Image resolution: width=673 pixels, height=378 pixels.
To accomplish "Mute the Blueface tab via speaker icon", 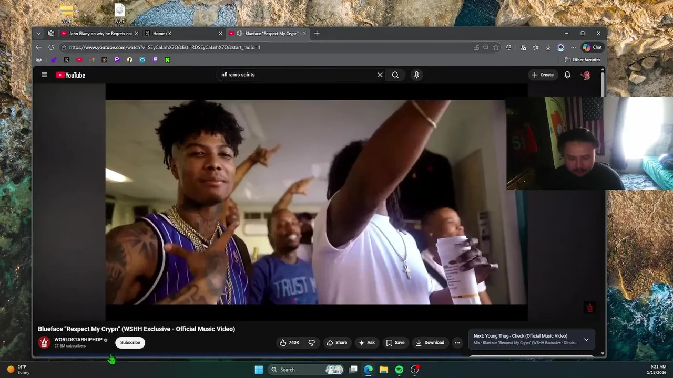I will point(239,33).
